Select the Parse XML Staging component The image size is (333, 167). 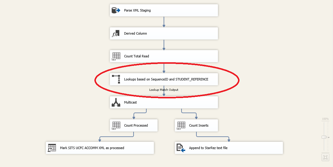[x=138, y=11]
